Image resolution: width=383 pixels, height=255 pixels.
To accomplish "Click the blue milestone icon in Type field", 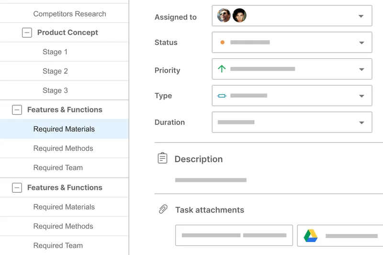I will 222,96.
